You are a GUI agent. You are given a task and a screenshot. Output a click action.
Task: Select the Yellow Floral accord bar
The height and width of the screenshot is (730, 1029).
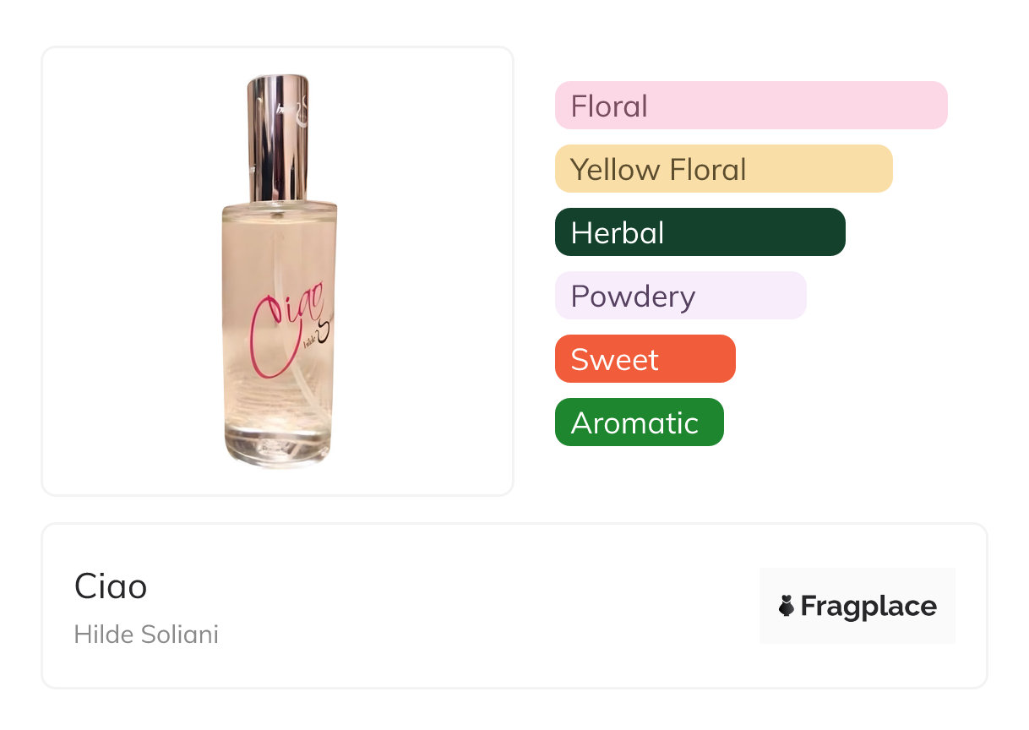pyautogui.click(x=723, y=169)
